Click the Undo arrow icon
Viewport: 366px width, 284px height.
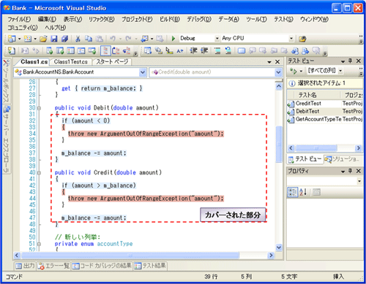point(113,39)
